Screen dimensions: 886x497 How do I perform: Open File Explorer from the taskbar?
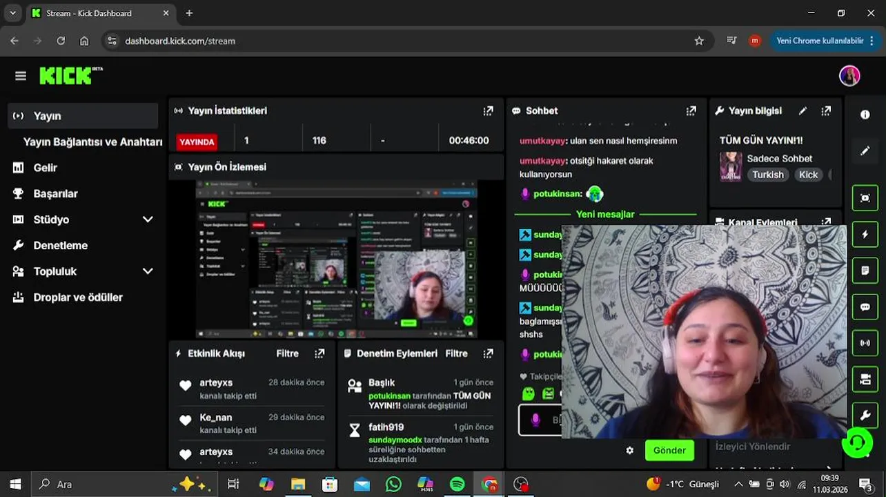click(x=298, y=484)
